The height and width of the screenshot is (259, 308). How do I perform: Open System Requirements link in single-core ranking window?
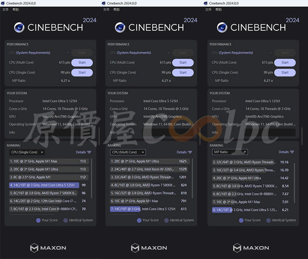(x=33, y=53)
